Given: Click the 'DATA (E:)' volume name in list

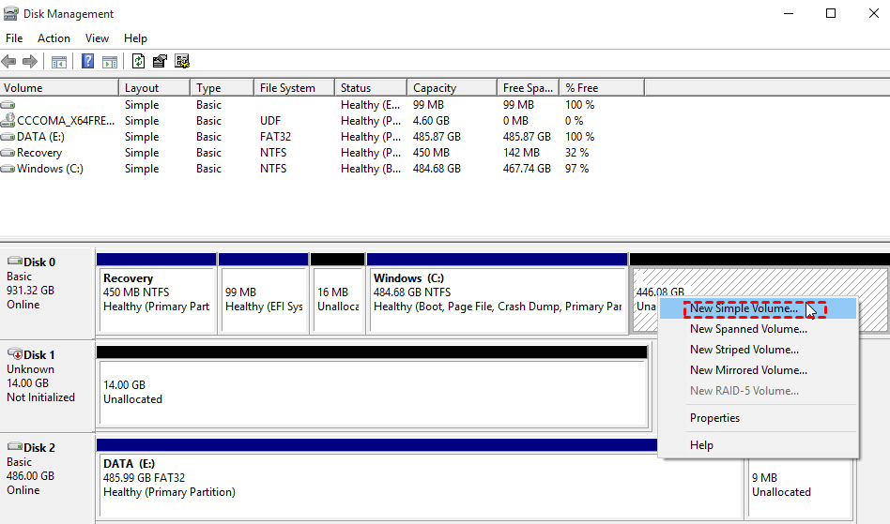Looking at the screenshot, I should pyautogui.click(x=41, y=137).
